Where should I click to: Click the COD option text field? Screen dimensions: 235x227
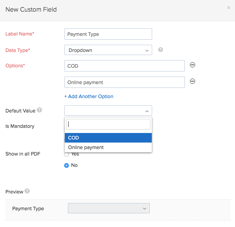click(x=124, y=66)
